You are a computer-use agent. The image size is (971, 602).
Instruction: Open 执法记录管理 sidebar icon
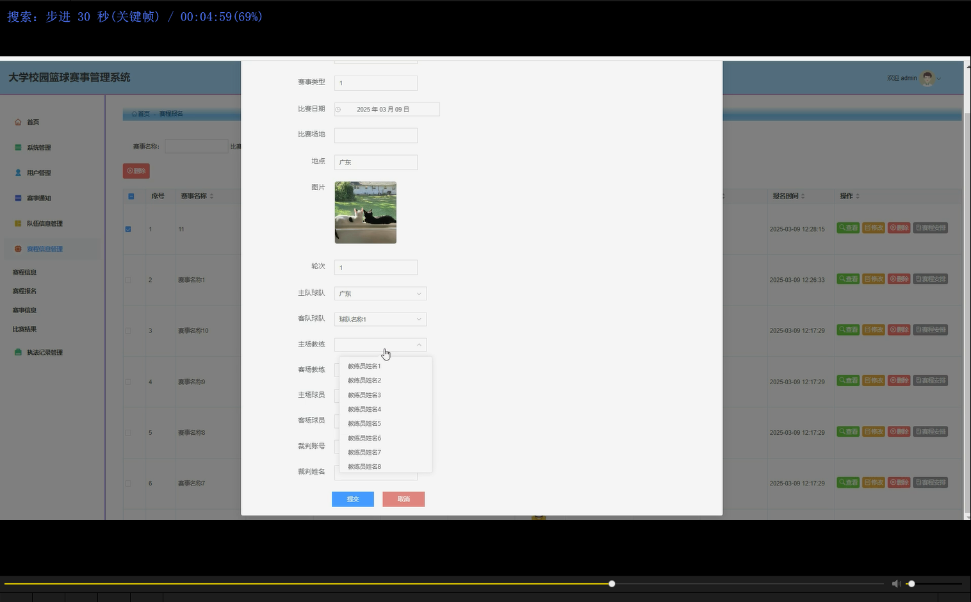click(x=18, y=352)
